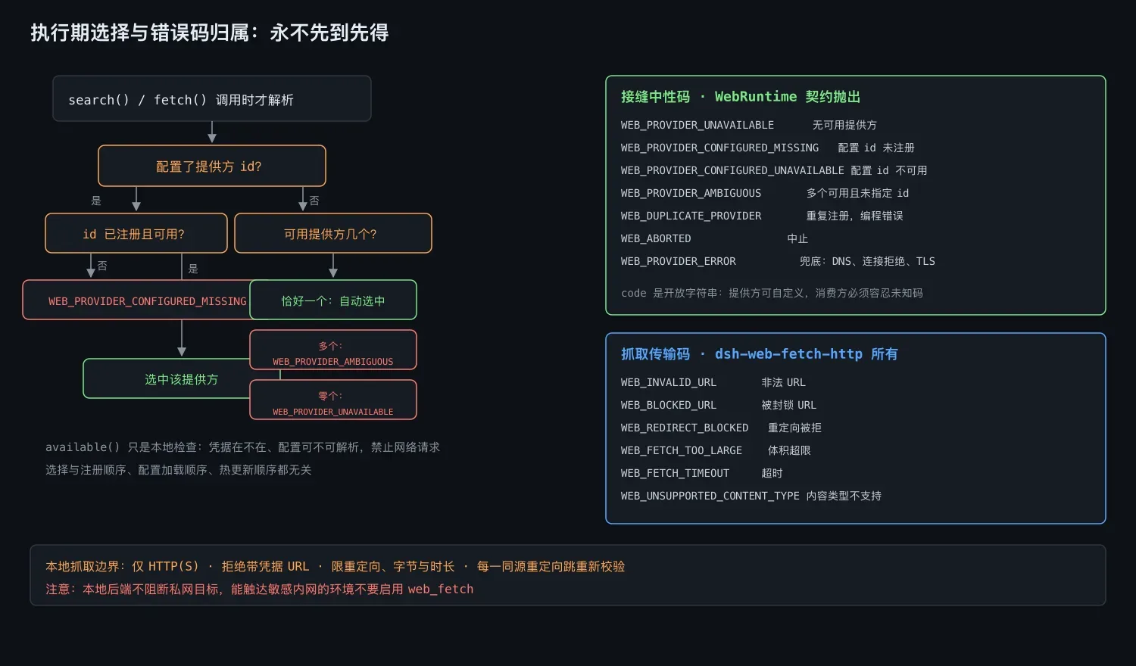The width and height of the screenshot is (1136, 666).
Task: Click the WEB_FETCH_TOO_LARGE row
Action: coord(716,450)
